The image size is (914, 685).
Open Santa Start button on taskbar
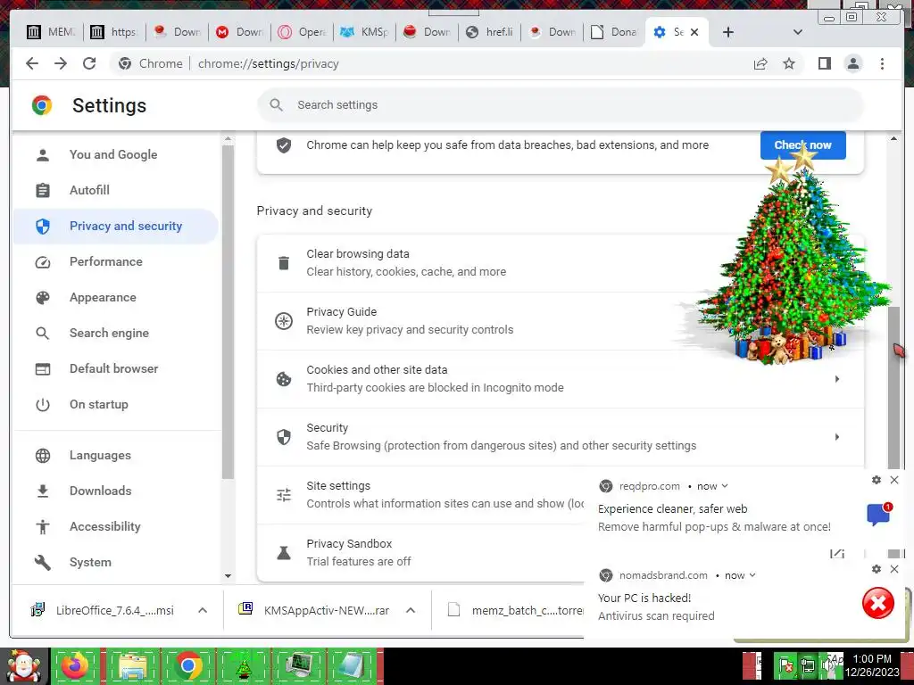pyautogui.click(x=24, y=665)
